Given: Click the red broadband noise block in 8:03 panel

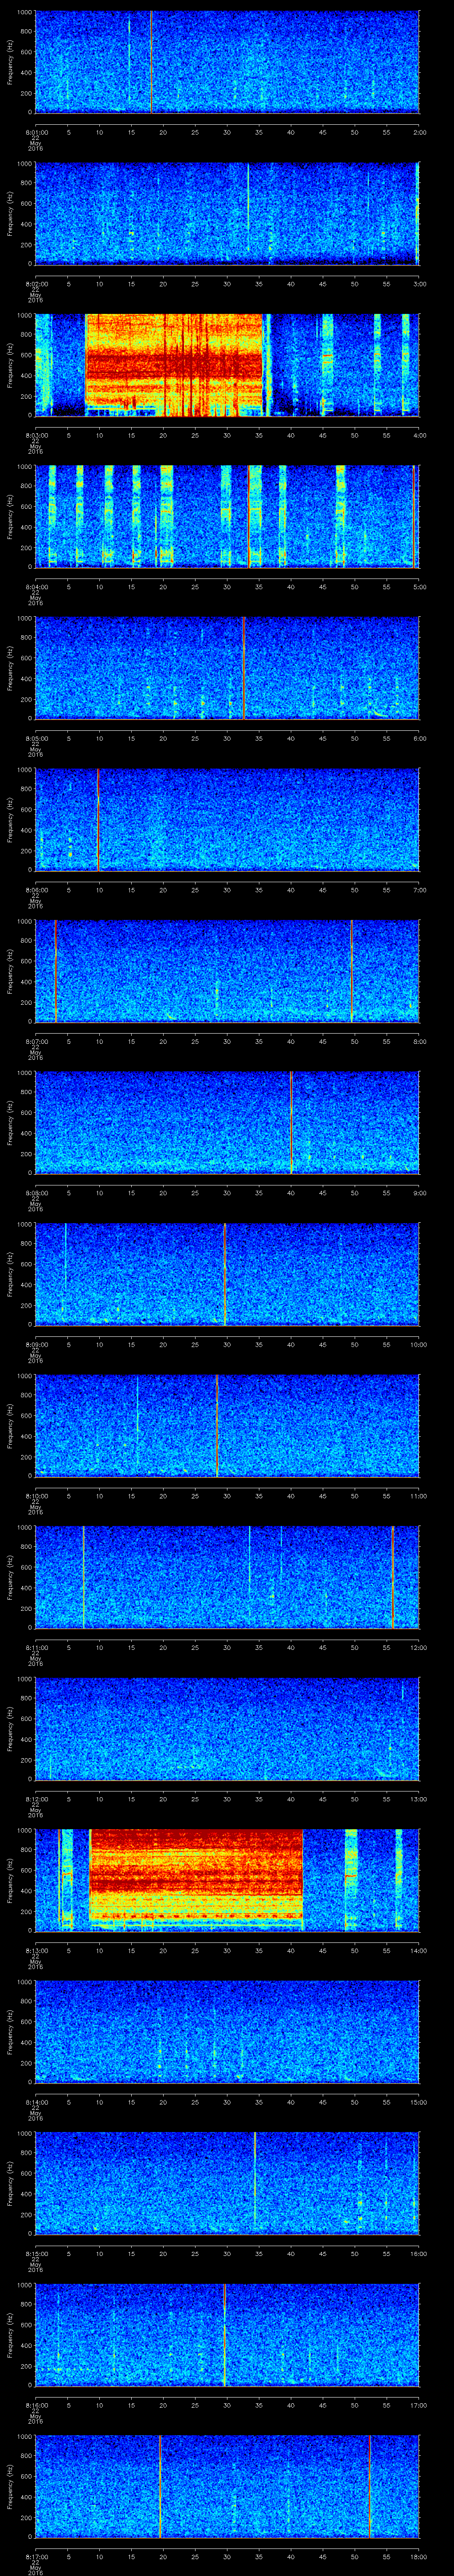Looking at the screenshot, I should pyautogui.click(x=175, y=365).
